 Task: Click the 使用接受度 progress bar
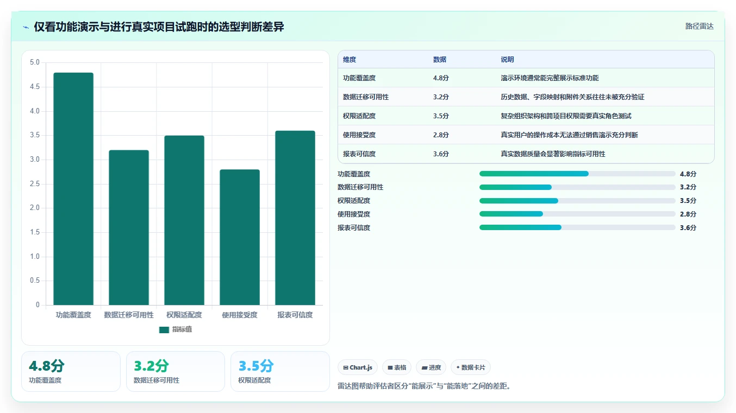pyautogui.click(x=577, y=214)
